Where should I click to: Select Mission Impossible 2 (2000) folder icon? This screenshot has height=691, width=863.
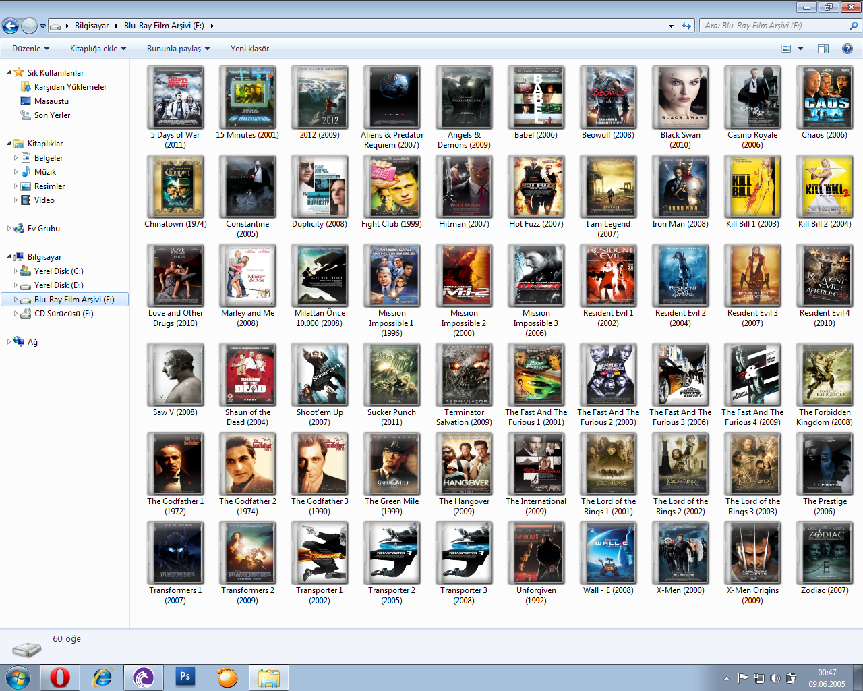465,276
